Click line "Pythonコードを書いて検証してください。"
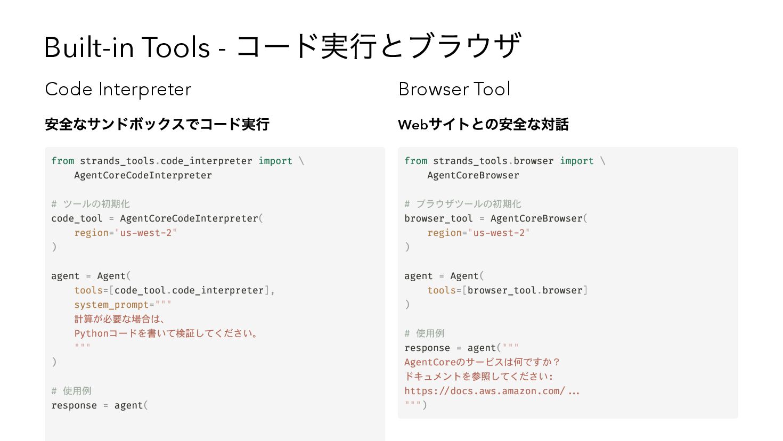783x441 pixels. click(x=166, y=333)
